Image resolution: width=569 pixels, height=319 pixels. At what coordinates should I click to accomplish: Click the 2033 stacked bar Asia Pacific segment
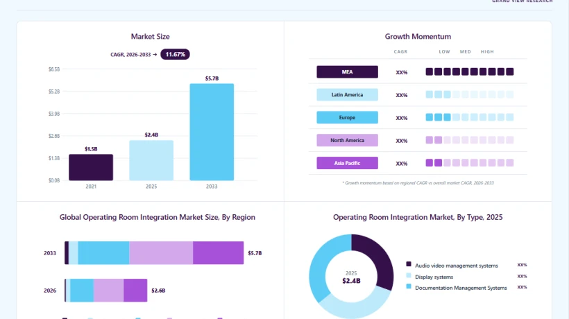[218, 252]
